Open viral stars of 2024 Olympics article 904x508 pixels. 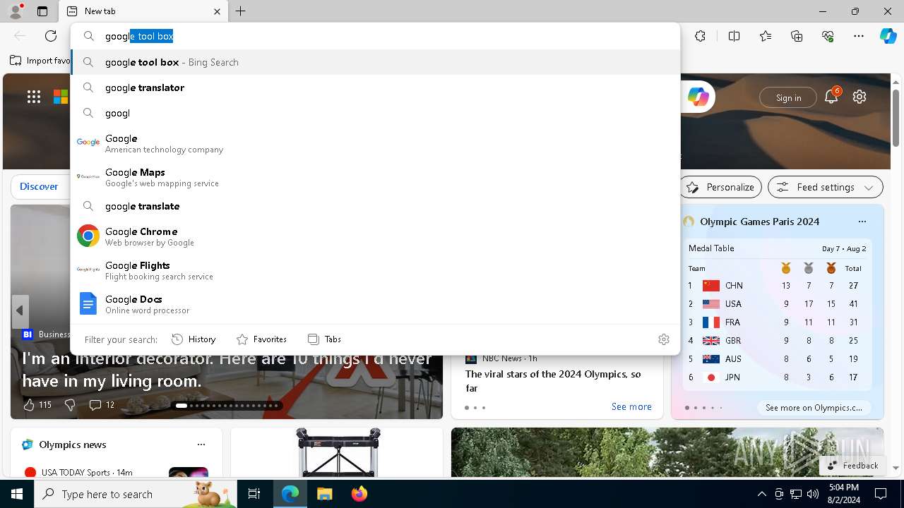tap(553, 381)
